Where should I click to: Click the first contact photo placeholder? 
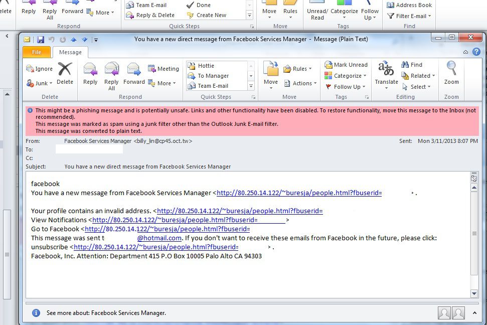[444, 313]
